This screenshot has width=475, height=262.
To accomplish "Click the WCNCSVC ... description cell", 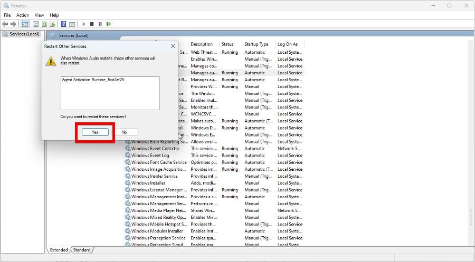I will 203,114.
